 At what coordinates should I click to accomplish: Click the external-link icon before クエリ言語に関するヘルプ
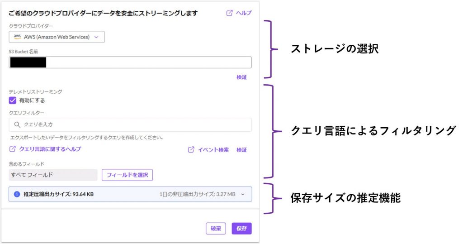tap(13, 149)
